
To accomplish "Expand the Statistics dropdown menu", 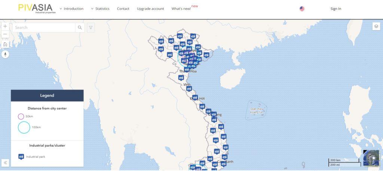I will tap(100, 9).
